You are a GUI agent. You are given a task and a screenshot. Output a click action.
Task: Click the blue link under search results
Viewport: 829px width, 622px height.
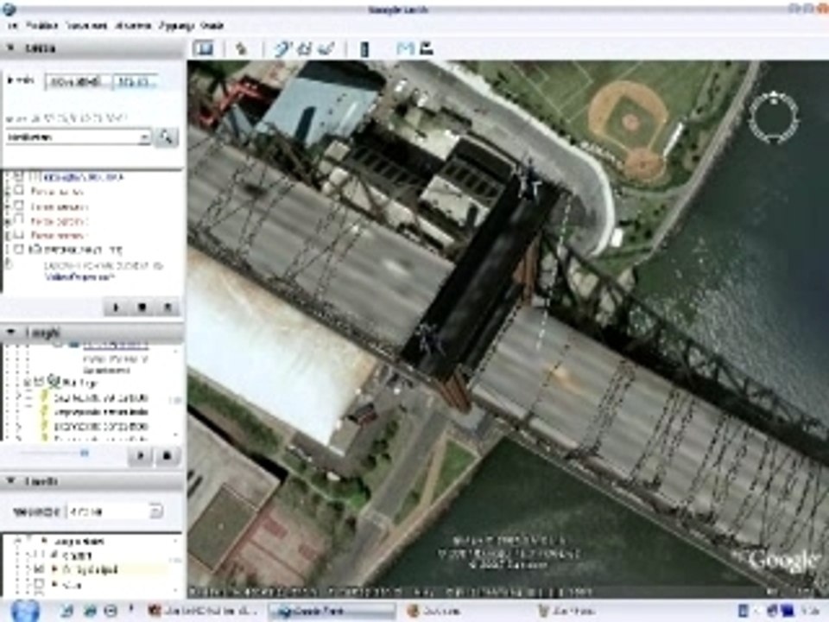pos(79,276)
